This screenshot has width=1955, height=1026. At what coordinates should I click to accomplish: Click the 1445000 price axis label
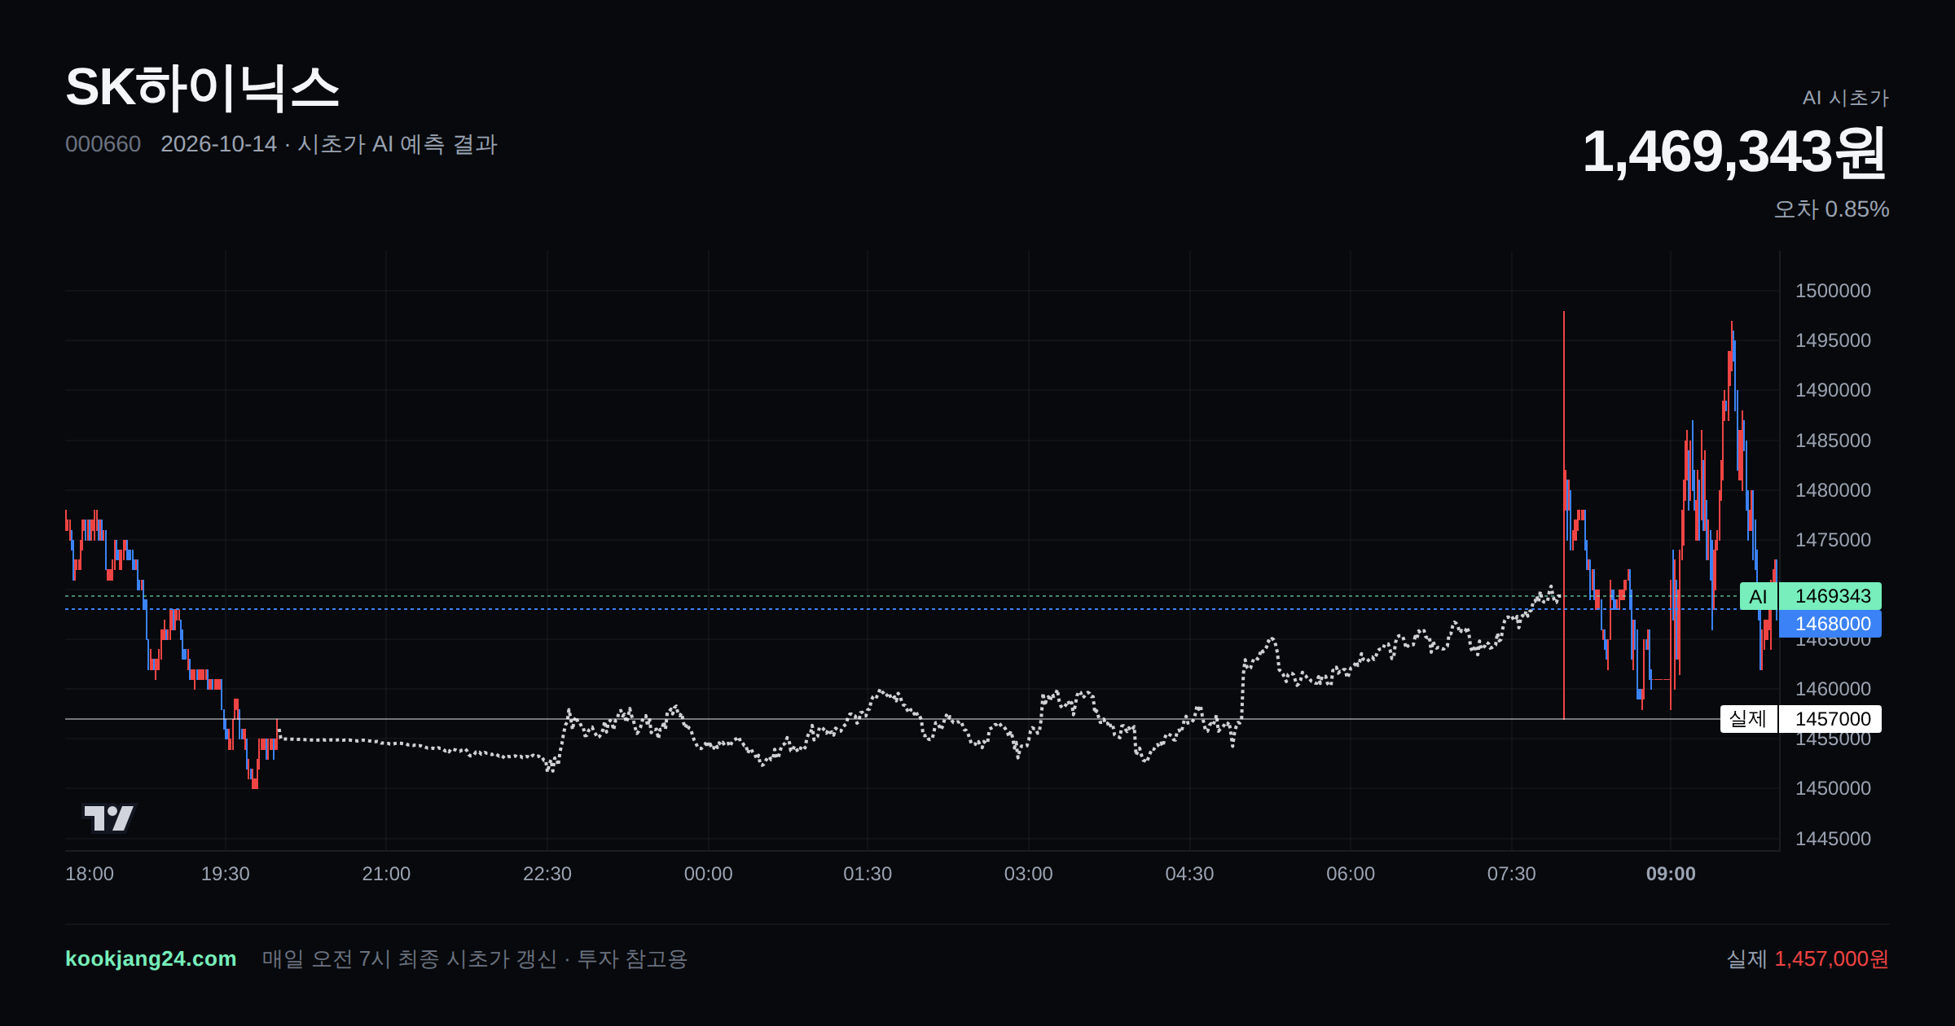click(x=1833, y=839)
